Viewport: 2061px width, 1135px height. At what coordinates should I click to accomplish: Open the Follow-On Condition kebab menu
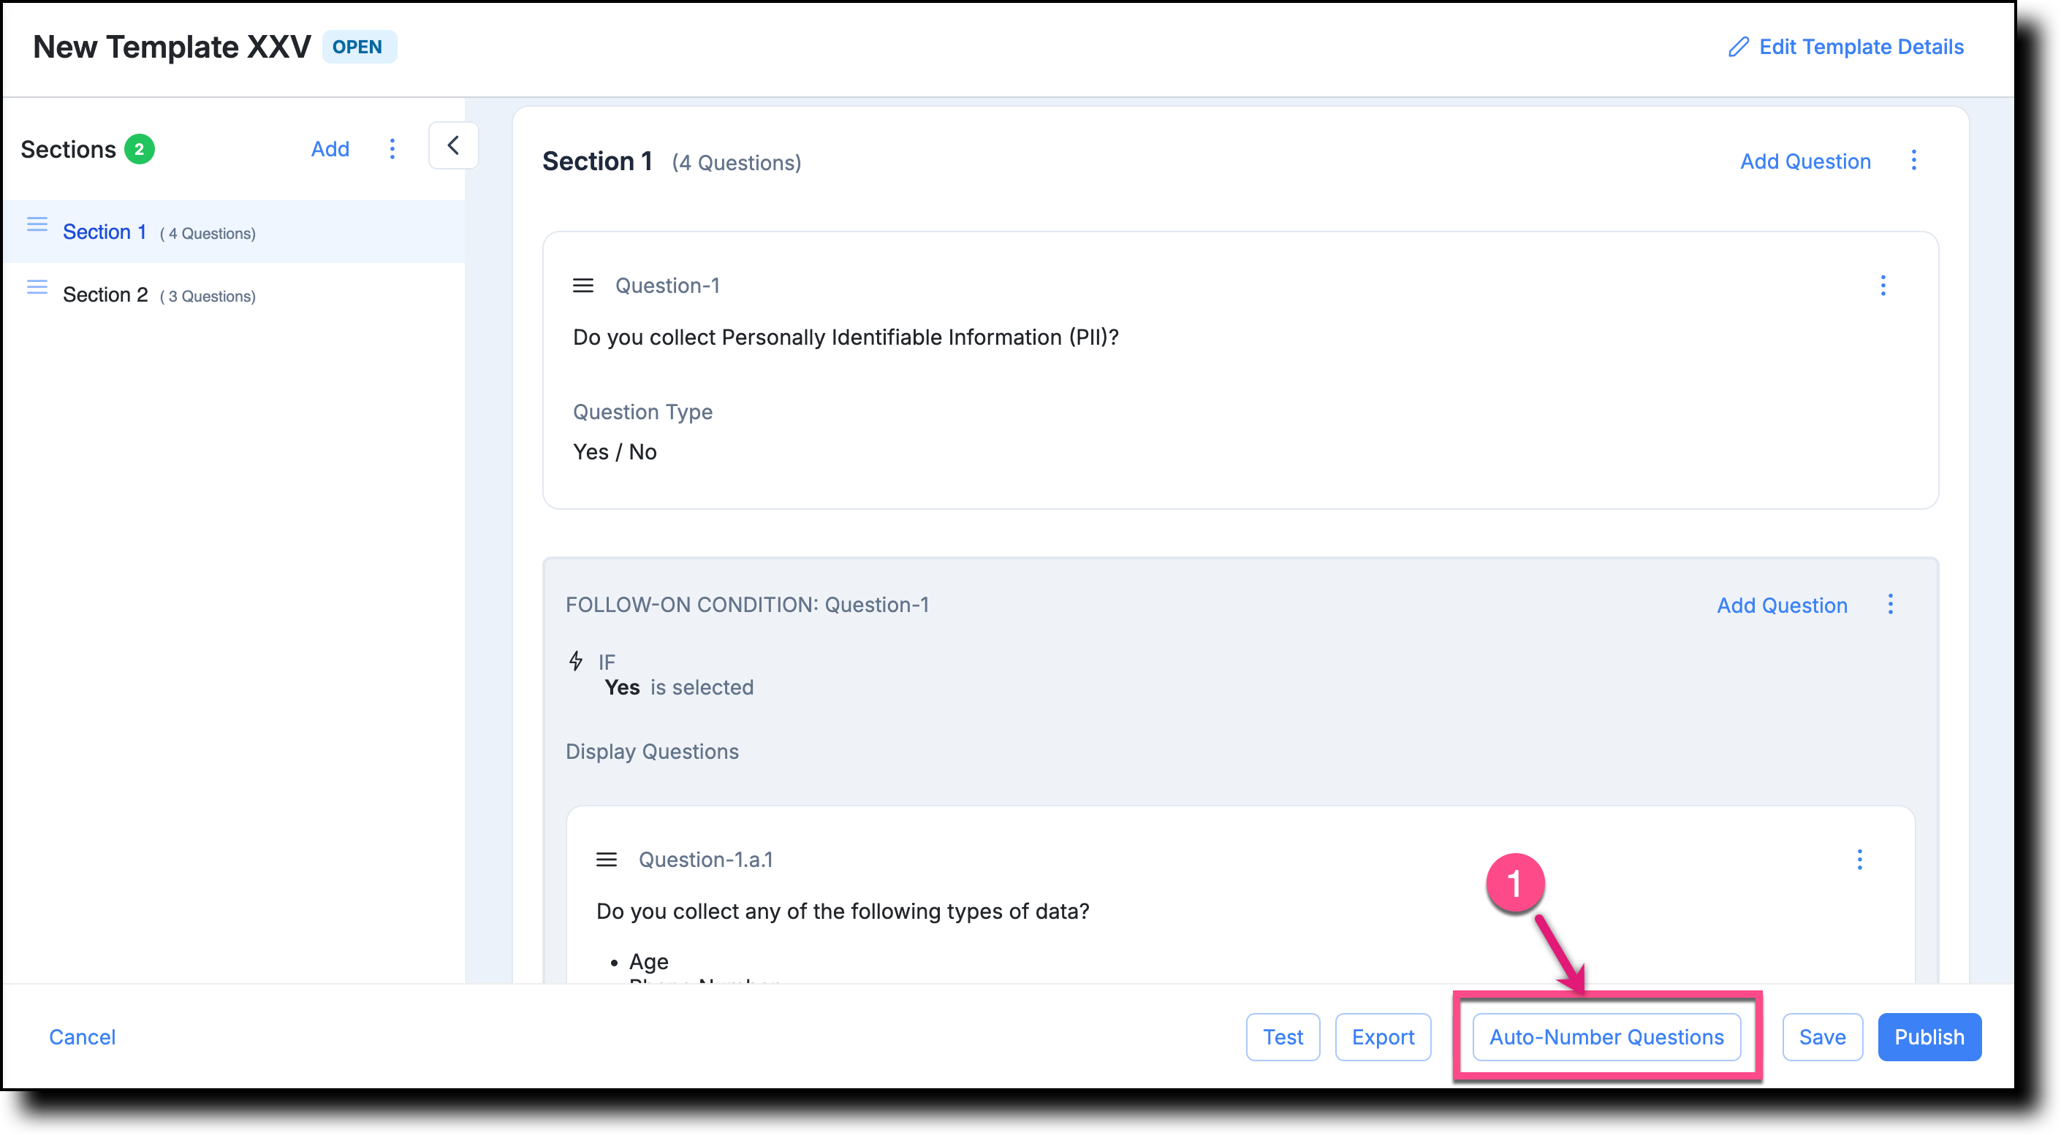(1891, 604)
